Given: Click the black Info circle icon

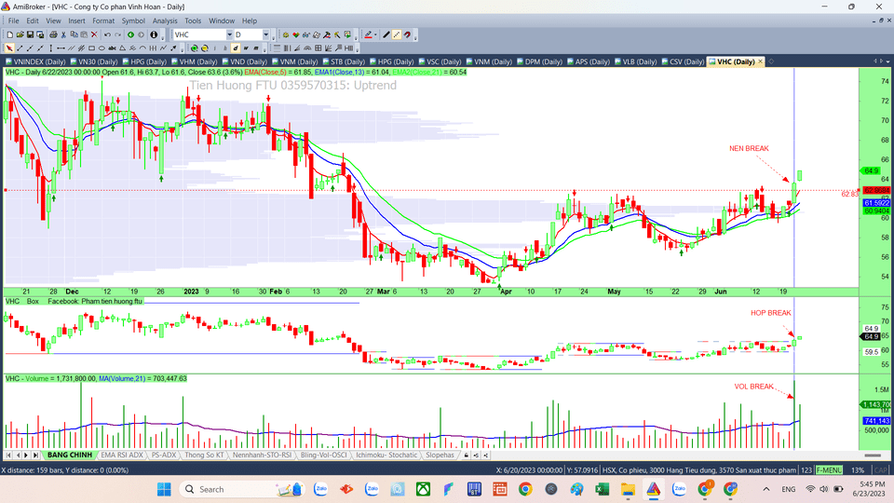Looking at the screenshot, I should coord(152,34).
